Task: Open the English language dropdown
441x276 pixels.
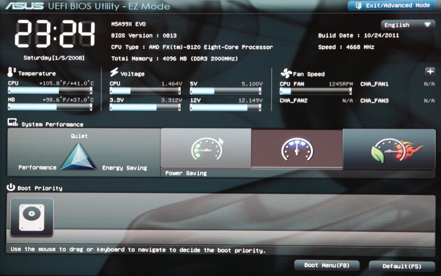Action: tap(408, 25)
